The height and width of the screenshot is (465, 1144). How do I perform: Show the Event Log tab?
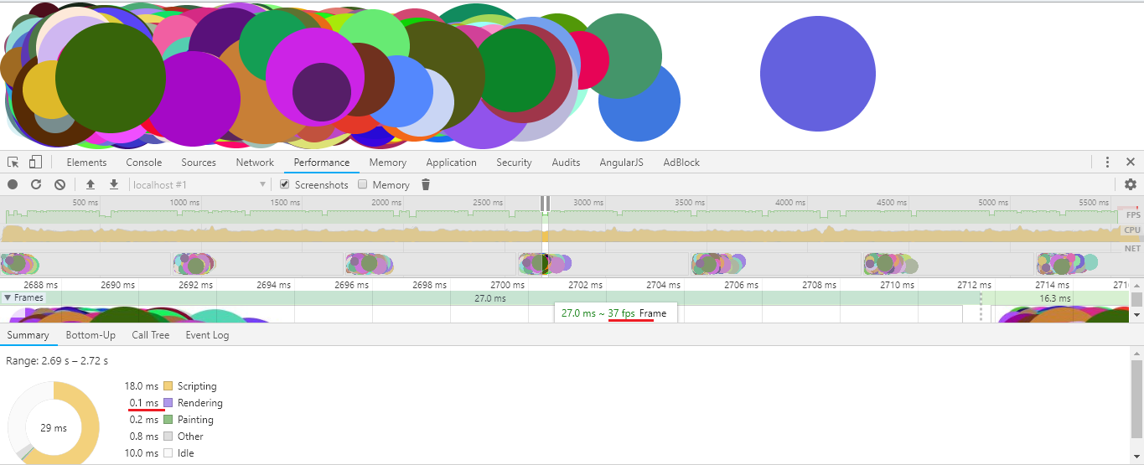208,335
